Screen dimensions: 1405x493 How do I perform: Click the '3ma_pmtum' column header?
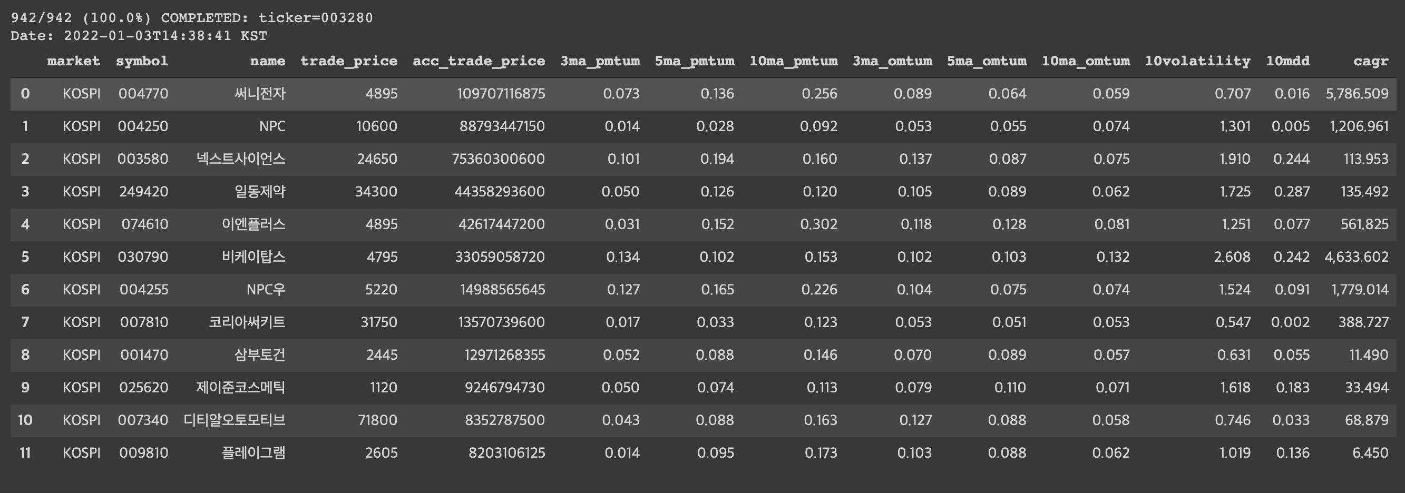coord(600,61)
